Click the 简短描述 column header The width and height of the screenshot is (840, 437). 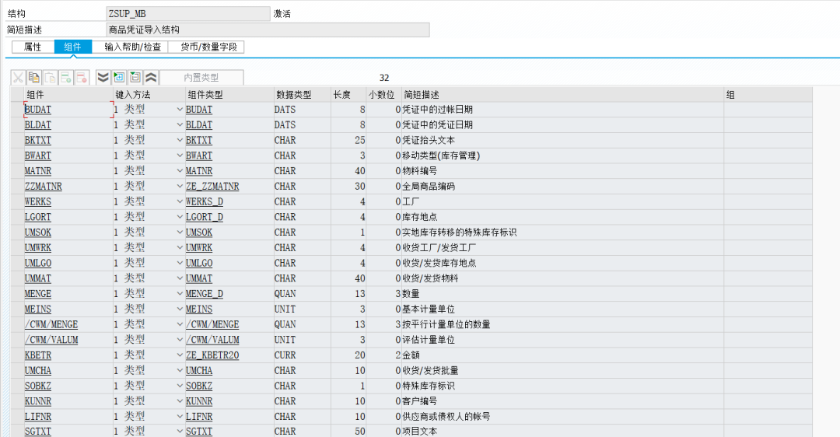(562, 95)
